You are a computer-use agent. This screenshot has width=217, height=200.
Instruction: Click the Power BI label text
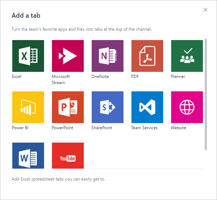[20, 128]
